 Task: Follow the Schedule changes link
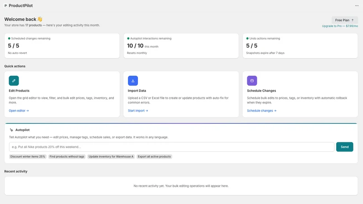pyautogui.click(x=262, y=111)
